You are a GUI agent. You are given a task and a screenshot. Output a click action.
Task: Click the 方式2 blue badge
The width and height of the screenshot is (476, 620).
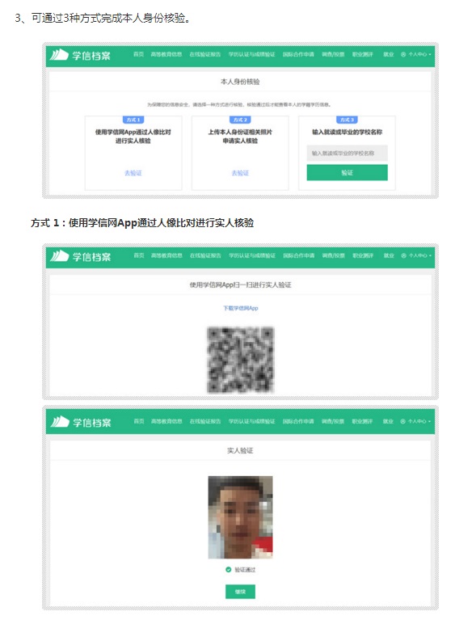coord(240,120)
